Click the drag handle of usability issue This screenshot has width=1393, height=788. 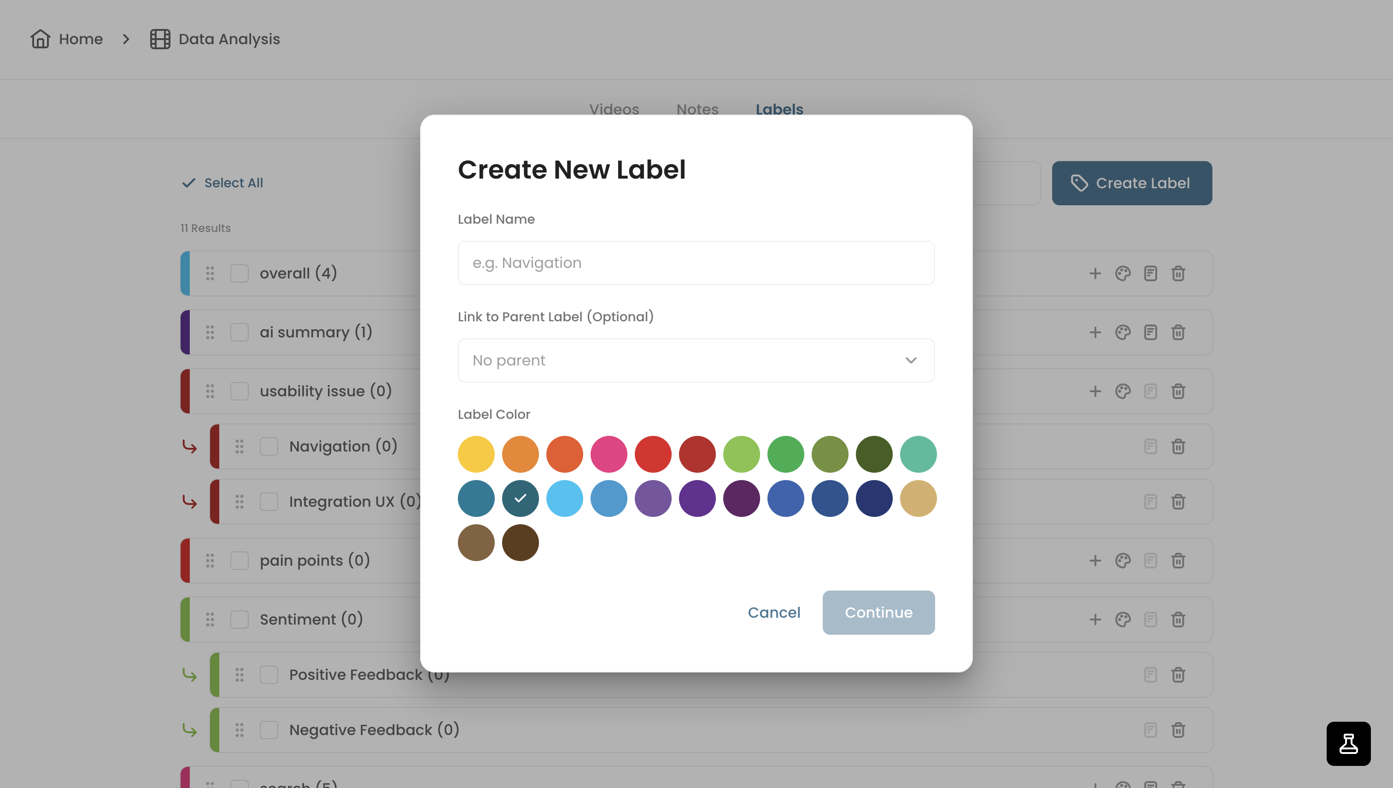(x=210, y=391)
